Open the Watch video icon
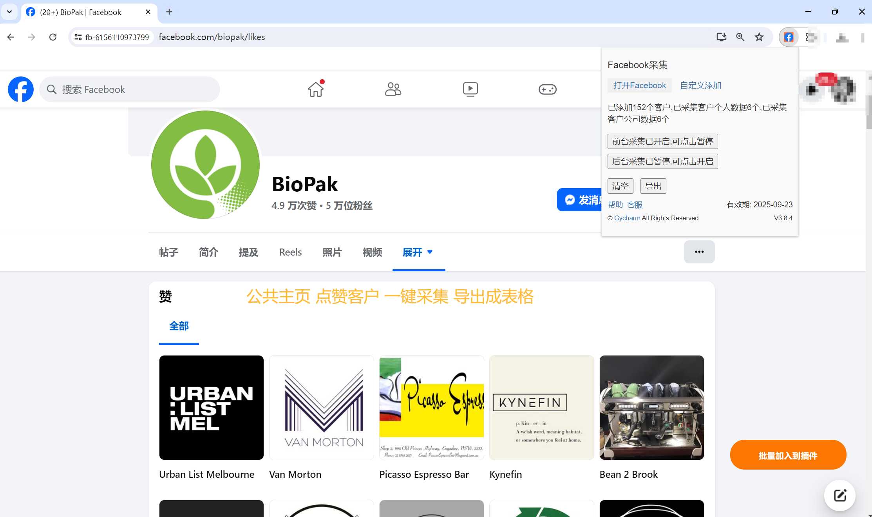 (470, 89)
